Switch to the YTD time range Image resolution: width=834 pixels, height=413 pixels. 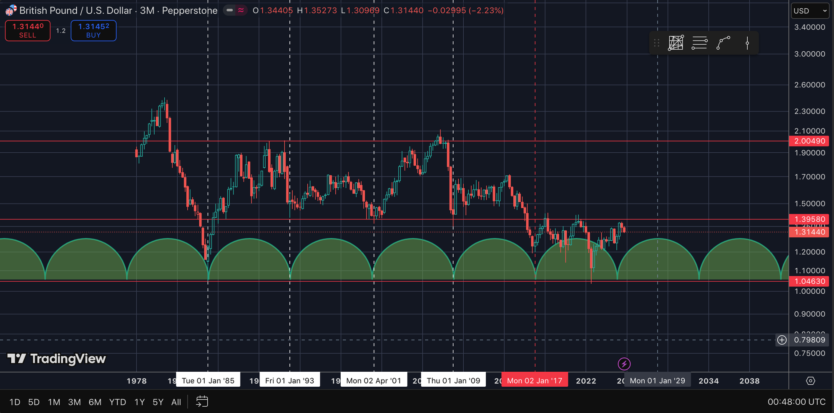coord(117,402)
